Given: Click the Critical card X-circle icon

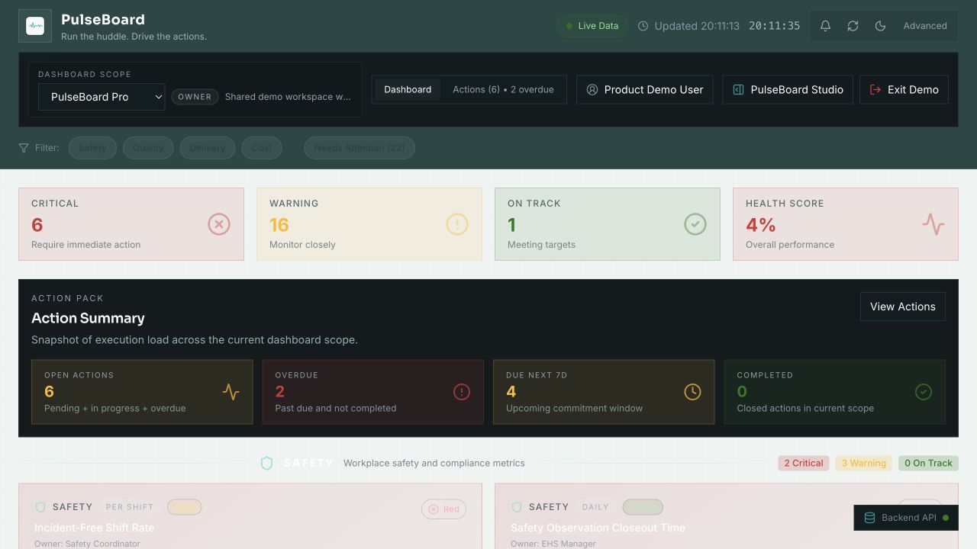Looking at the screenshot, I should pyautogui.click(x=219, y=224).
